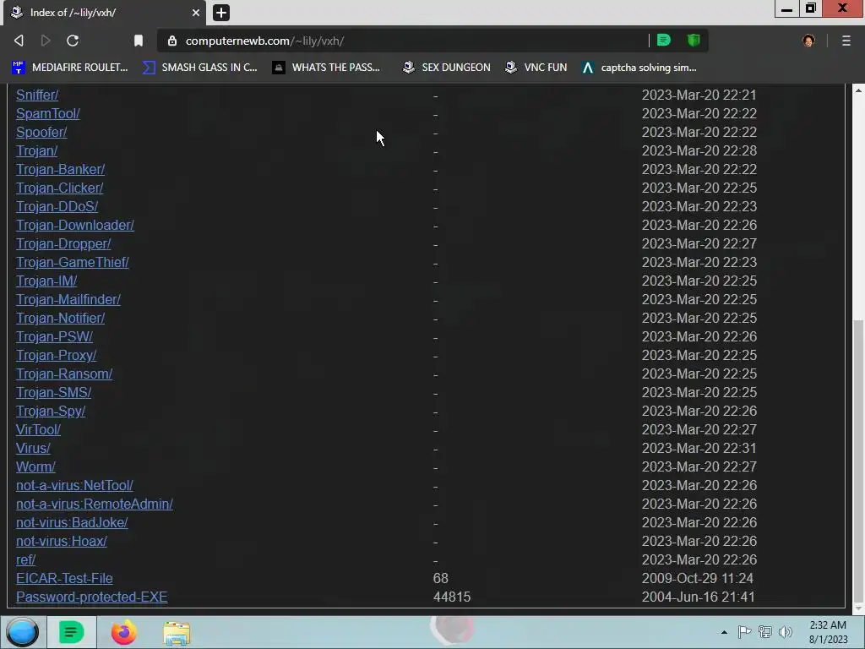Image resolution: width=865 pixels, height=649 pixels.
Task: Open the green speech bubble extension icon
Action: tap(664, 41)
